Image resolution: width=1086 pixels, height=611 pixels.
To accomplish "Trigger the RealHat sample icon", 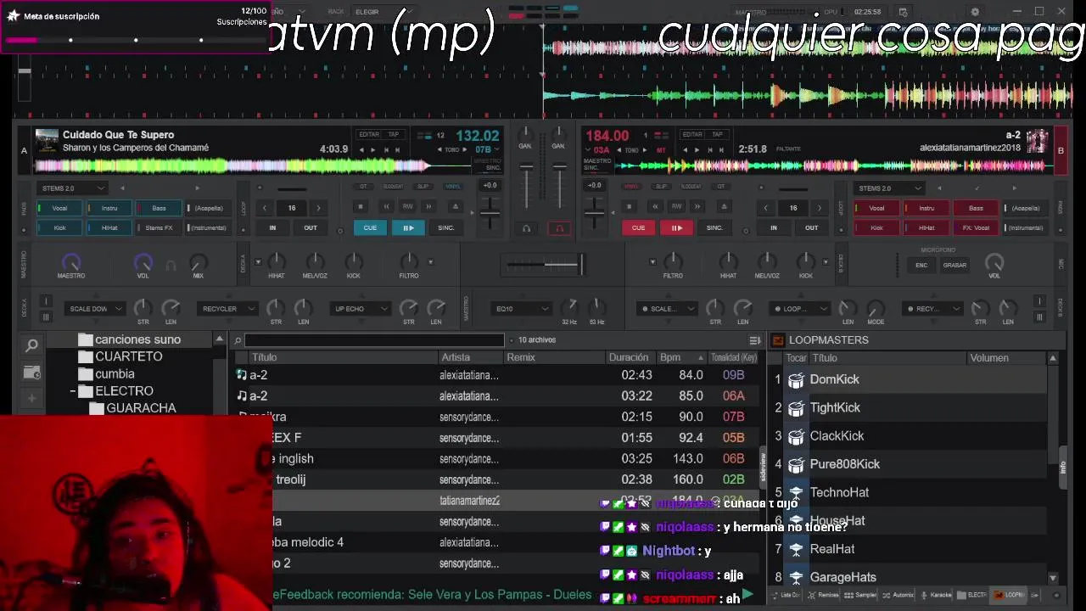I will [796, 549].
